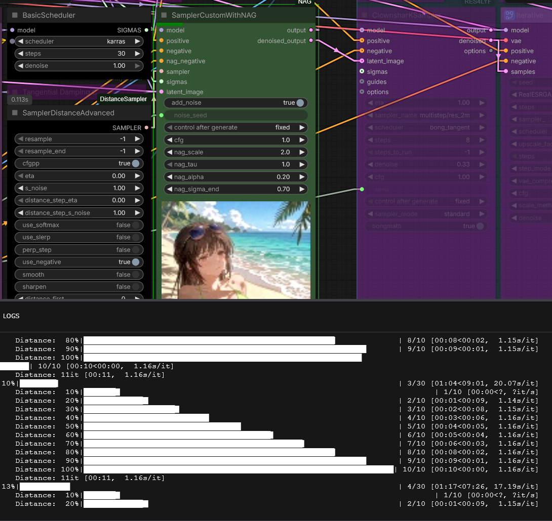The image size is (552, 521).
Task: Click the s_noise 1.00 value field
Action: pos(79,188)
